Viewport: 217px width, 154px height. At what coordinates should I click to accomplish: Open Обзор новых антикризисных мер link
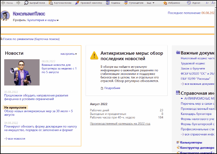39,113
